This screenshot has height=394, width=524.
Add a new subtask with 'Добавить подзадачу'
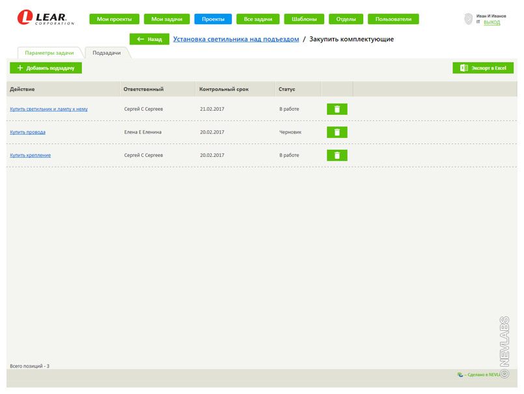tap(46, 68)
